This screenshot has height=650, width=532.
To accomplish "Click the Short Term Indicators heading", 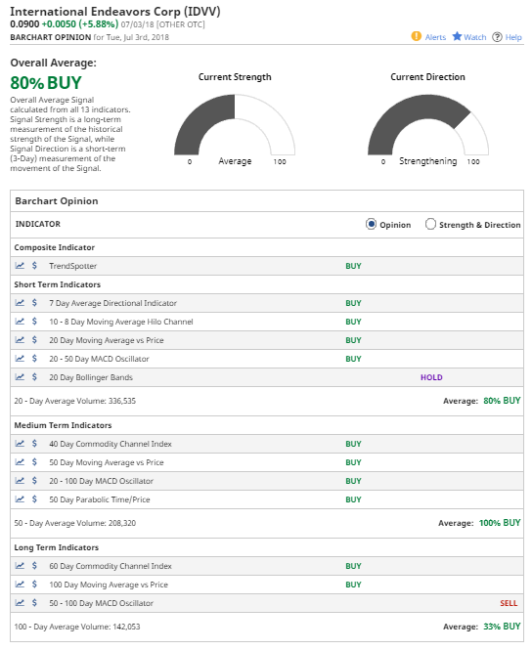I will point(58,284).
